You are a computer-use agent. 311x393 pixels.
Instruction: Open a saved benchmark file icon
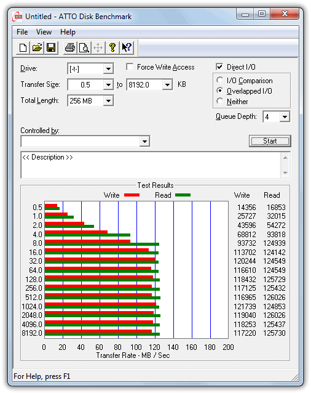click(x=37, y=47)
